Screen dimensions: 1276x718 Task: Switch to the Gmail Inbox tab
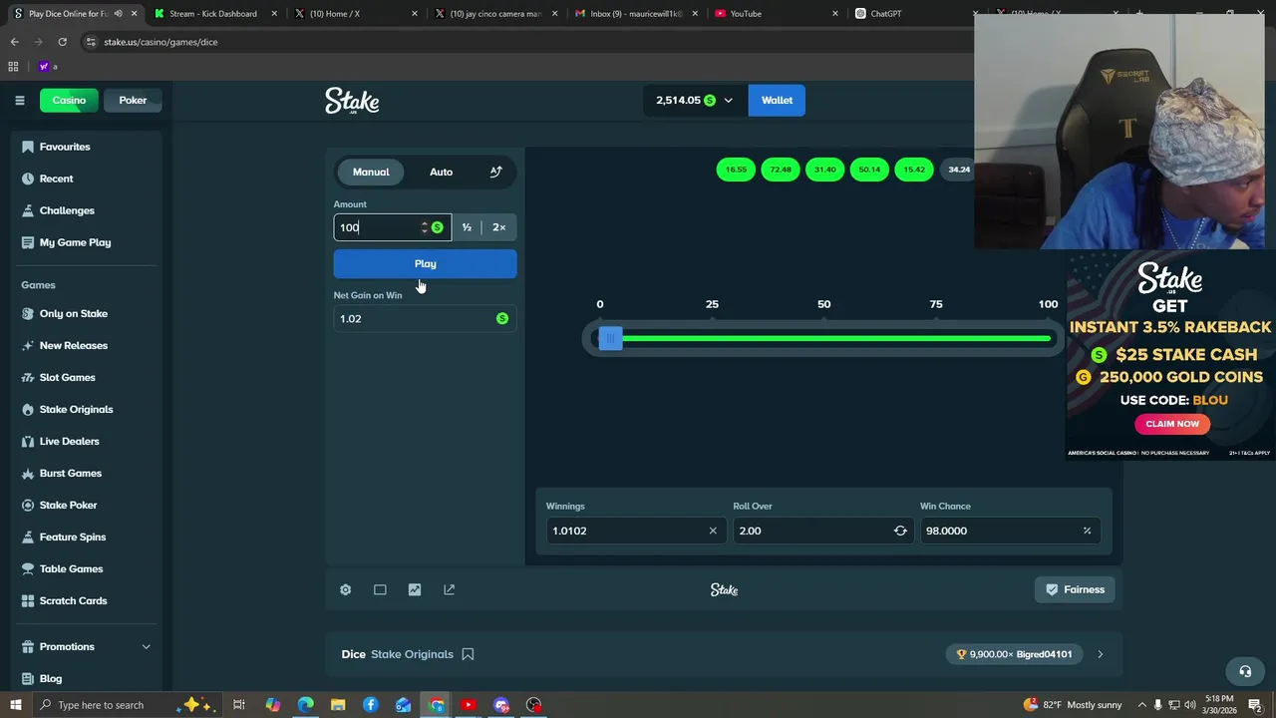tap(636, 13)
